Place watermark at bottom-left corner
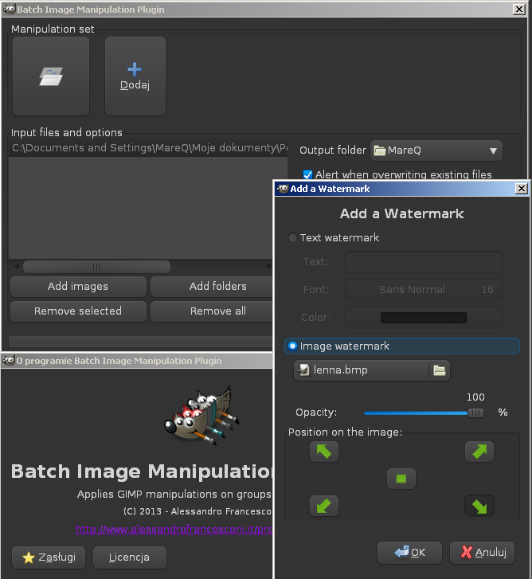Screen dimensions: 532x579 (x=324, y=506)
